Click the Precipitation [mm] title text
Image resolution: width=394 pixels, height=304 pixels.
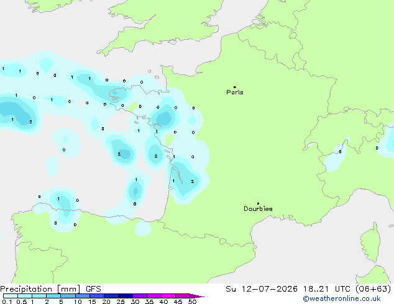tap(40, 289)
